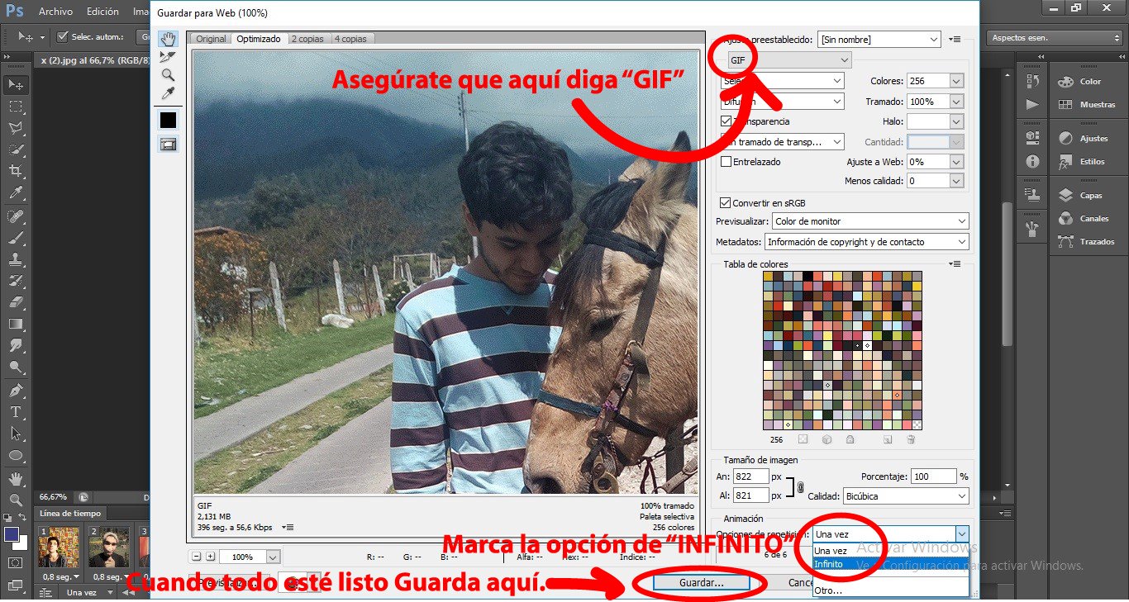Open the Ajuste a Web dropdown
The image size is (1129, 602).
pos(935,162)
